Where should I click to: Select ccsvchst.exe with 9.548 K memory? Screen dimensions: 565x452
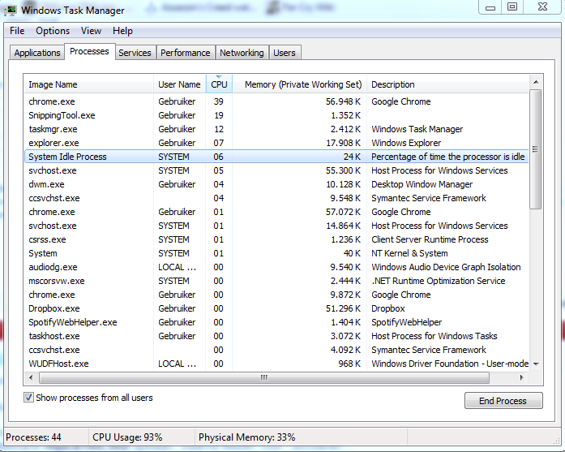coord(276,198)
